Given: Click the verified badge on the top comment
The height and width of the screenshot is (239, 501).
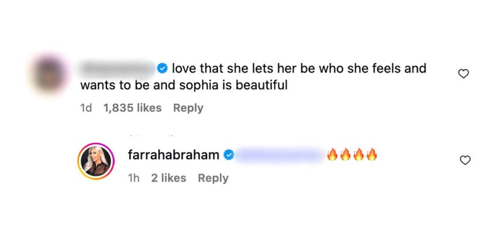Looking at the screenshot, I should point(162,69).
